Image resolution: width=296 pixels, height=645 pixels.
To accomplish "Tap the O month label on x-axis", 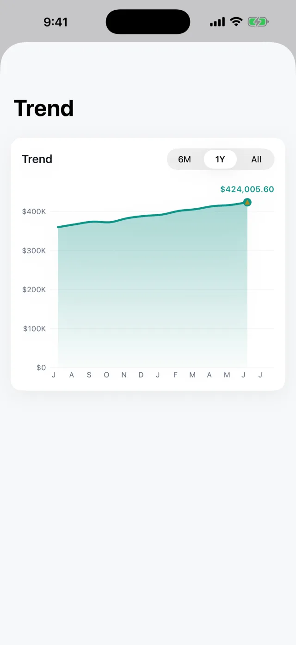I will (106, 375).
